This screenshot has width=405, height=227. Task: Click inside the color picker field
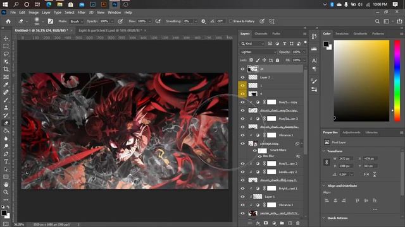(361, 81)
